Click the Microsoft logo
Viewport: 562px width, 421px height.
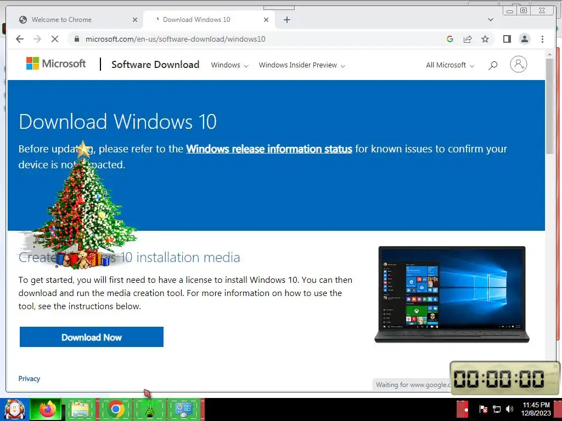(56, 64)
